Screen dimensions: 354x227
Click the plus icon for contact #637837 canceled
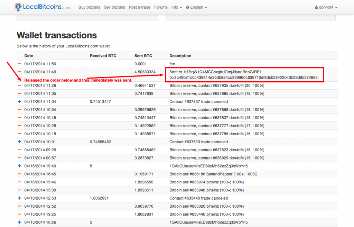[19, 102]
